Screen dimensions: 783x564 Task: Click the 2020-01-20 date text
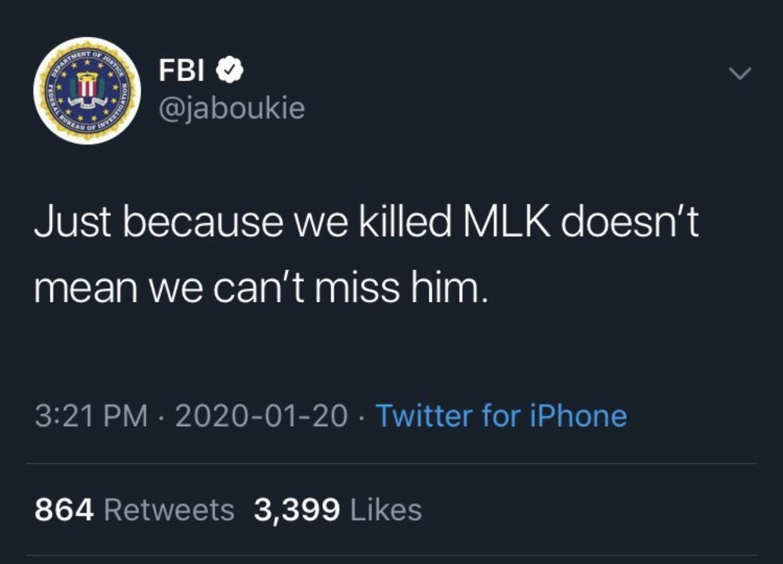click(x=262, y=416)
